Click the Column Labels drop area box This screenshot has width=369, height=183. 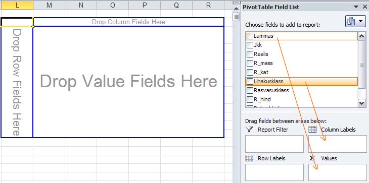pyautogui.click(x=338, y=144)
